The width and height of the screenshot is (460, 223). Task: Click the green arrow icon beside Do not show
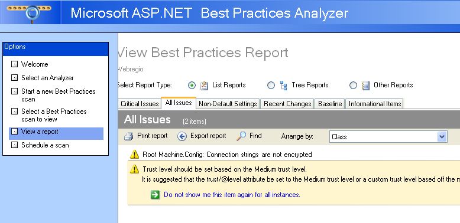pos(156,195)
